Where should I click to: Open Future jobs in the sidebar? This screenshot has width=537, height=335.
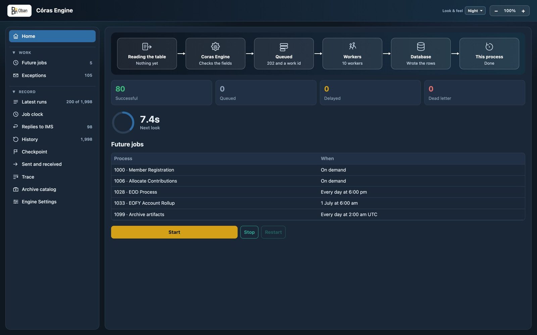pyautogui.click(x=52, y=63)
